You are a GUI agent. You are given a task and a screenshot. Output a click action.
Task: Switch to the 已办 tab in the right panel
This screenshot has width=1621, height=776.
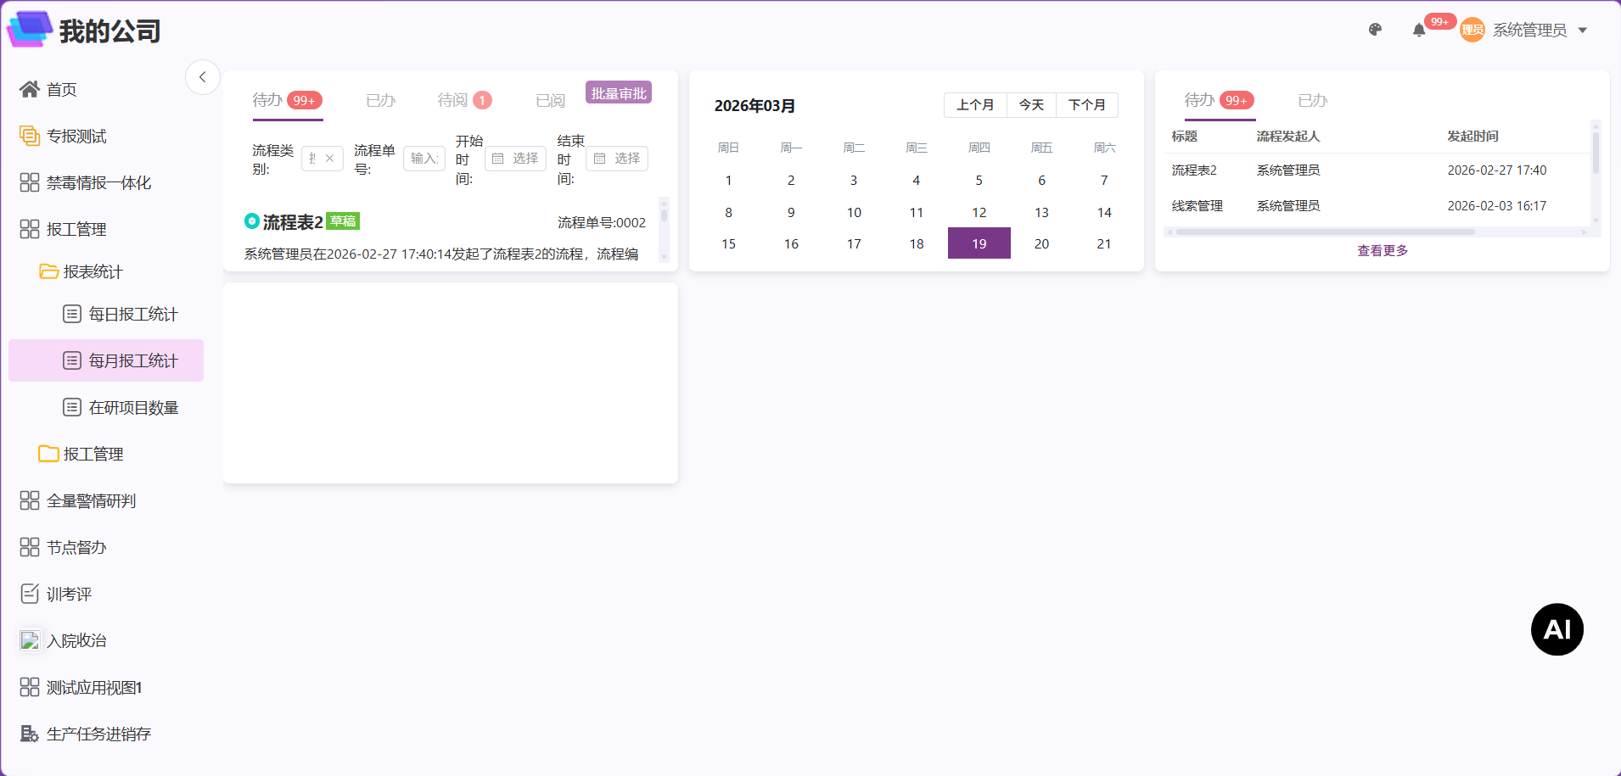1312,100
